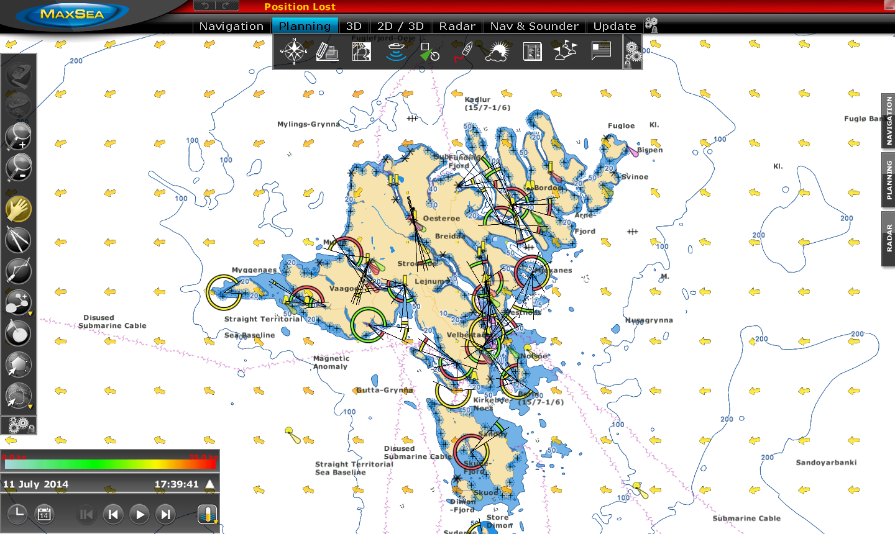Play the tidal animation
The width and height of the screenshot is (895, 534).
[x=140, y=514]
